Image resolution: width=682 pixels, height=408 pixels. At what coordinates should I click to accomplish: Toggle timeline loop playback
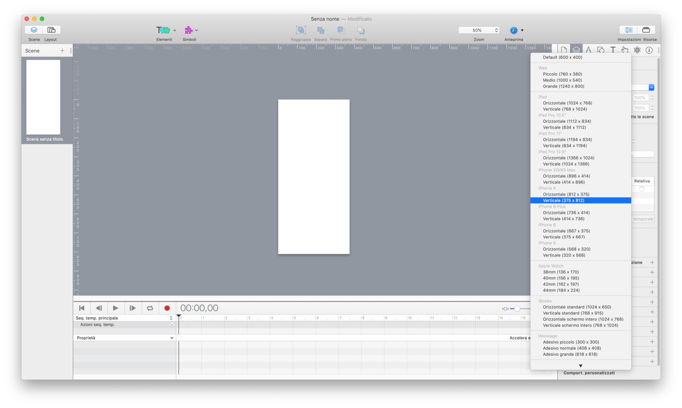point(150,308)
